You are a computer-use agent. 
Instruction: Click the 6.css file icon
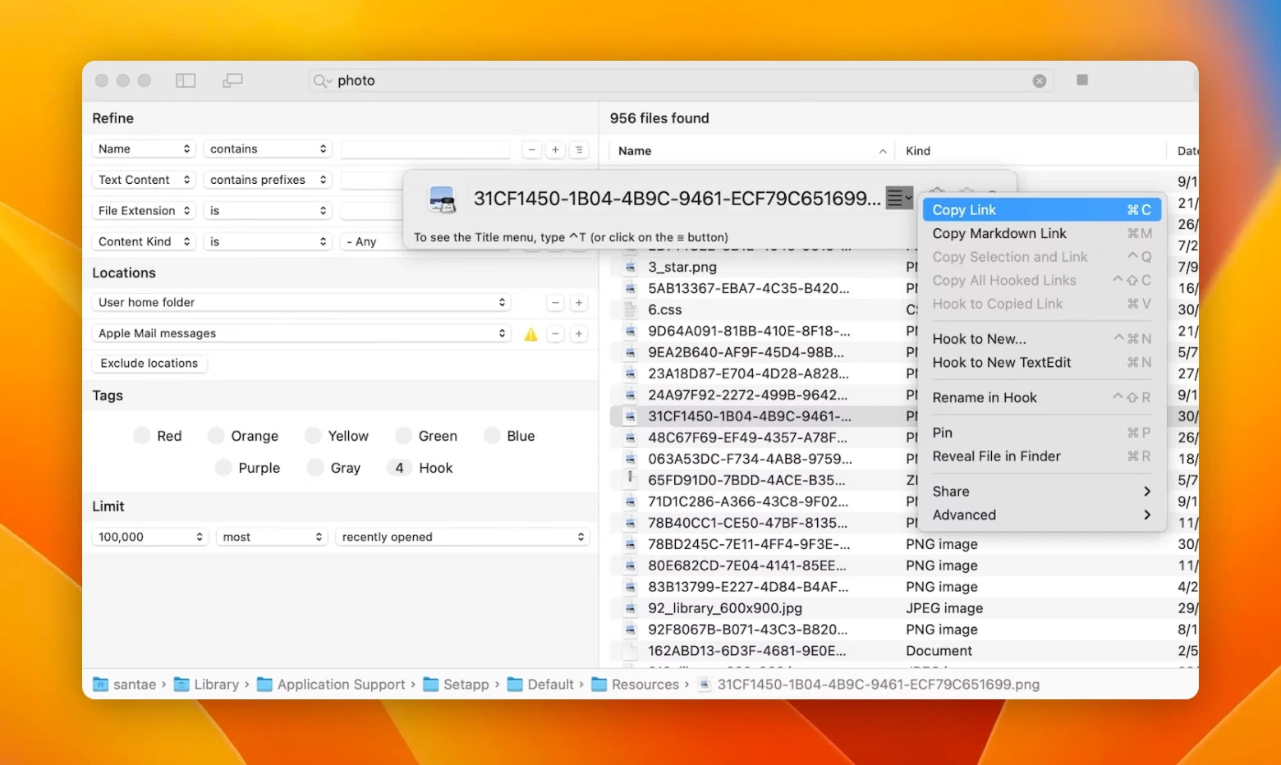click(x=631, y=309)
